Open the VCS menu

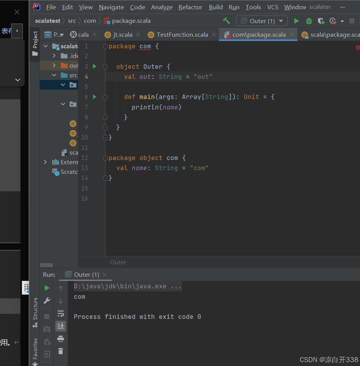[272, 7]
